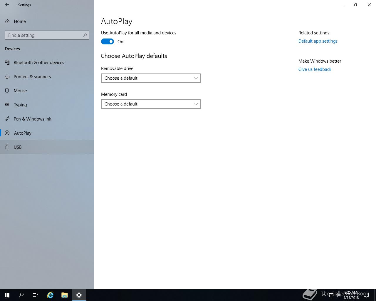The height and width of the screenshot is (301, 376).
Task: Show hidden system tray icons
Action: click(x=324, y=295)
